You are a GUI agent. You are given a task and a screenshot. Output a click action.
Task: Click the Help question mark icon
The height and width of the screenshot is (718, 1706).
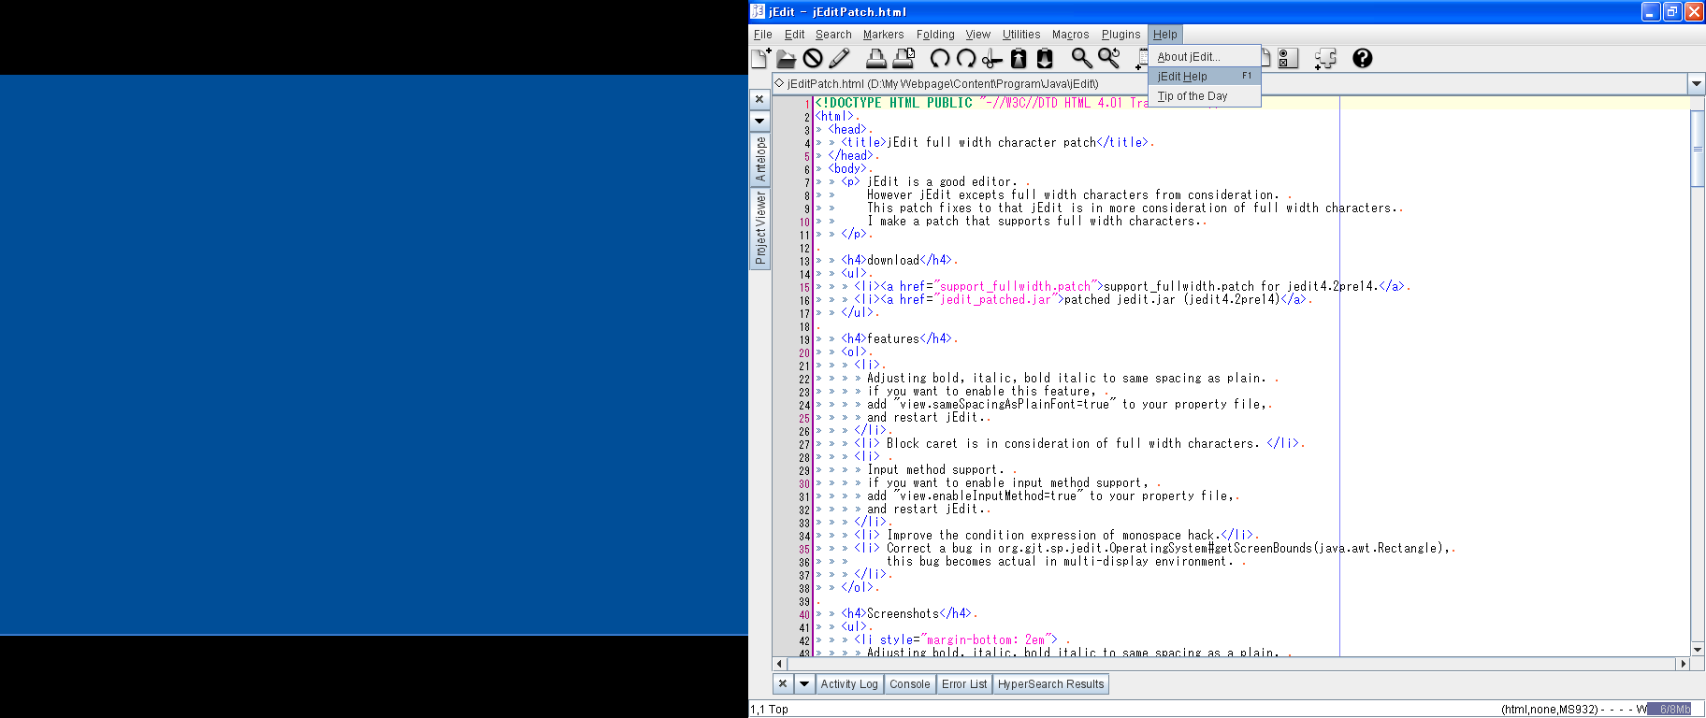coord(1363,58)
